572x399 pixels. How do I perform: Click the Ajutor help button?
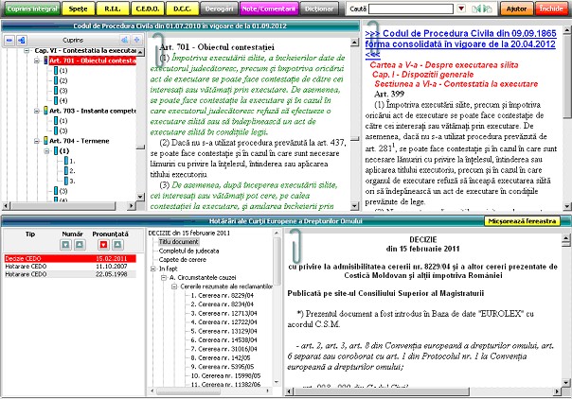[x=516, y=9]
